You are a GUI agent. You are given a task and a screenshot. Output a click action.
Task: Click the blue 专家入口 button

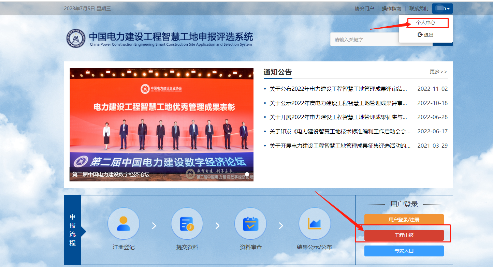coord(404,251)
